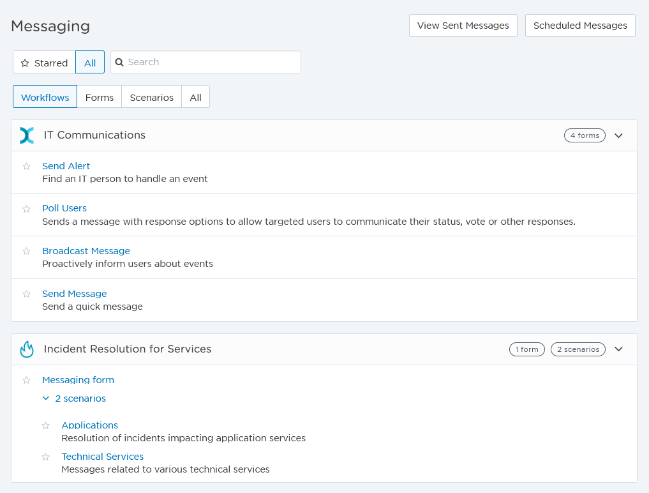
Task: Star the Messaging form entry
Action: pyautogui.click(x=27, y=380)
